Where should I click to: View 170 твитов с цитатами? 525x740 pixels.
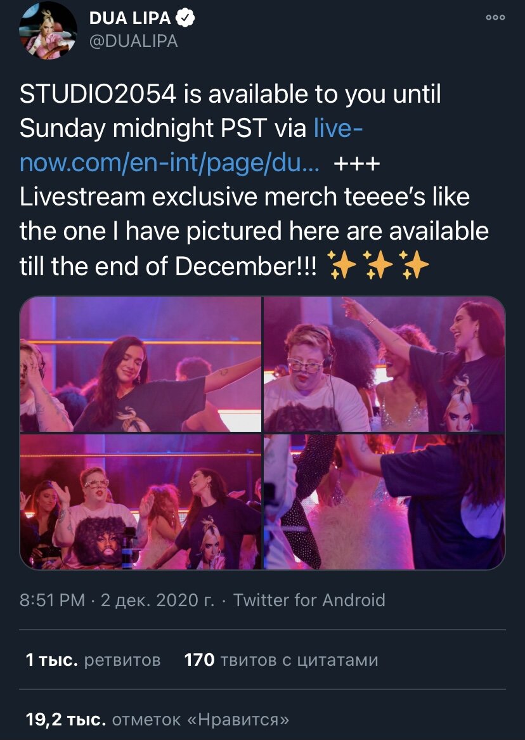[281, 659]
